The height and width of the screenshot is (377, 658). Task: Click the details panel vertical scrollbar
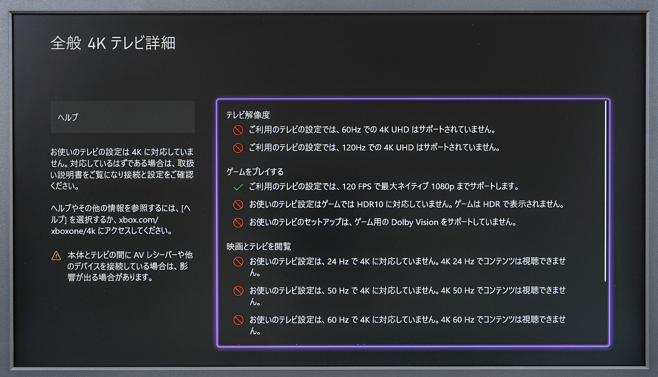pos(605,191)
